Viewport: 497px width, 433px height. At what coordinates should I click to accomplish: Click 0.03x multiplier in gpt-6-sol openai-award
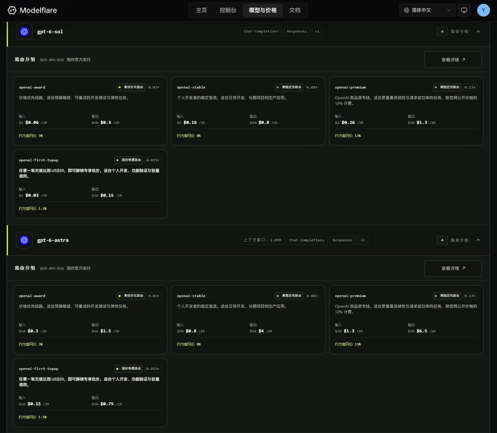click(154, 87)
